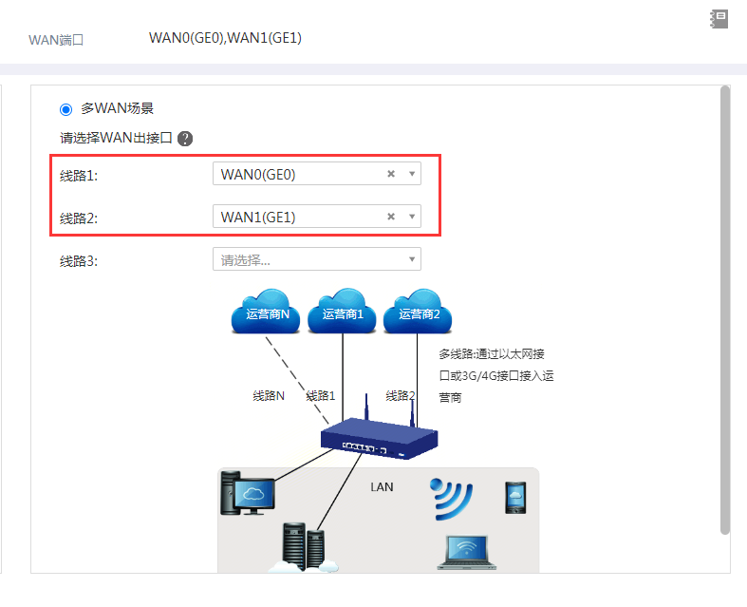747x607 pixels.
Task: Click the Wi-Fi signal icon in LAN
Action: click(451, 499)
